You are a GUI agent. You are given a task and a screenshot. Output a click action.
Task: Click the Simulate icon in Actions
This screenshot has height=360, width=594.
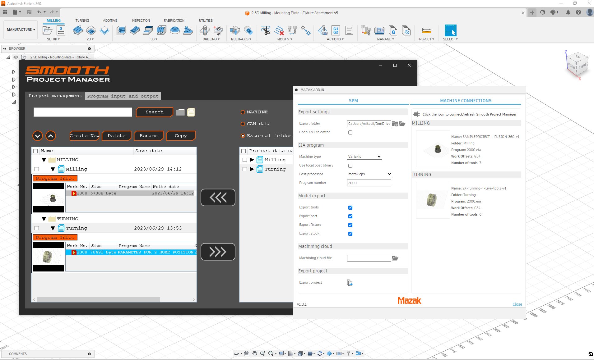click(x=323, y=30)
